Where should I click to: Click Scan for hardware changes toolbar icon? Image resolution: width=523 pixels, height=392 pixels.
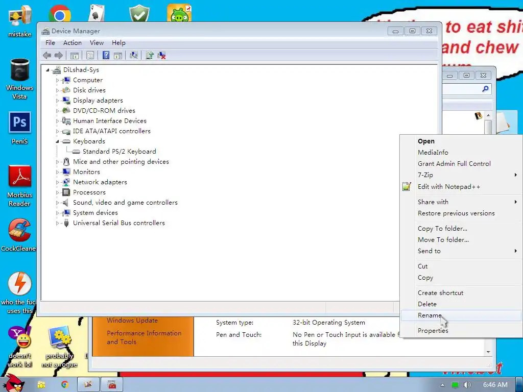[x=134, y=55]
